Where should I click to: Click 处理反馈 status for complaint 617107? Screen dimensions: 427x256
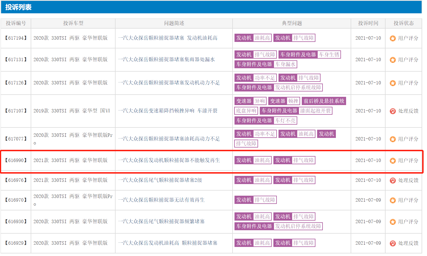tap(408, 111)
